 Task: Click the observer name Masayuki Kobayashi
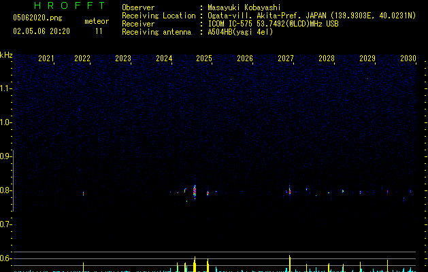coord(244,7)
